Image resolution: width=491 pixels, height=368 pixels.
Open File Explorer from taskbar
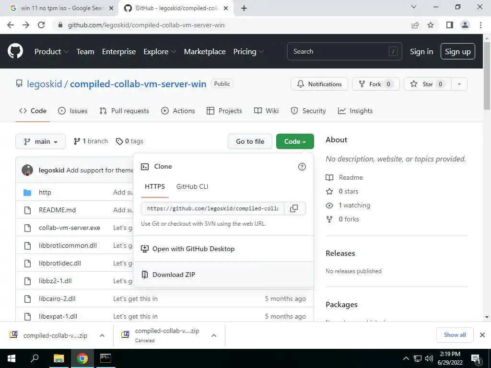(x=59, y=358)
